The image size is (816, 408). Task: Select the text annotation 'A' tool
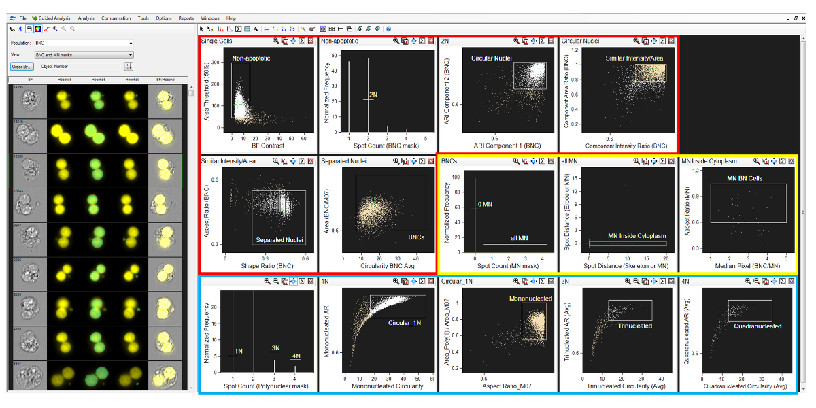(x=255, y=29)
